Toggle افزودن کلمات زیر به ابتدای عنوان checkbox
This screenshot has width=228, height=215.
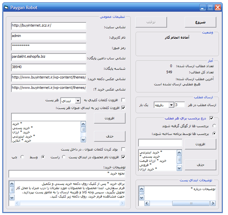(123, 108)
